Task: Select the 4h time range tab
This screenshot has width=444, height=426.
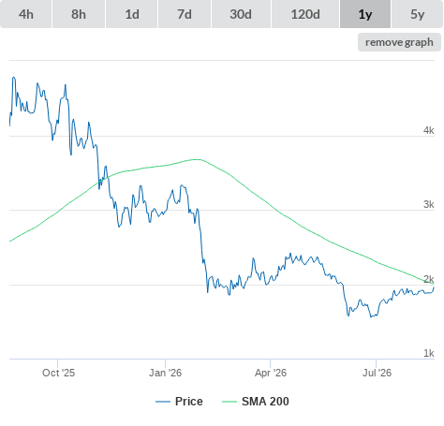Action: point(26,14)
